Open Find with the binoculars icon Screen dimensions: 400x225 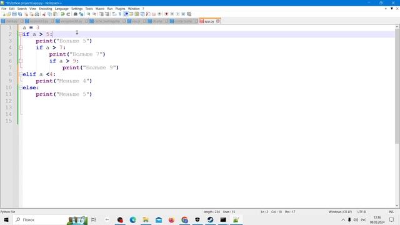(x=75, y=14)
